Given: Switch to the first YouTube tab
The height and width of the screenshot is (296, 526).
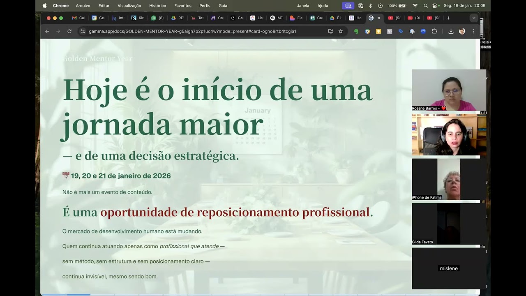Looking at the screenshot, I should (x=394, y=18).
